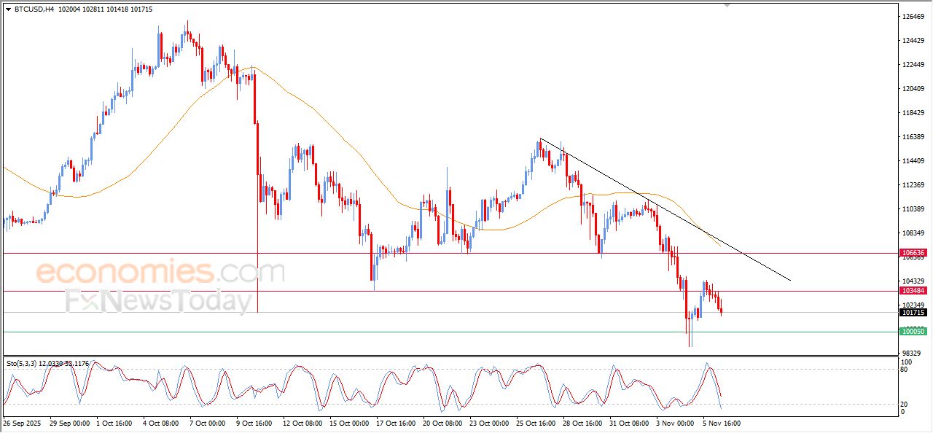The image size is (933, 433).
Task: Click the black 101715 current price tag
Action: (x=913, y=313)
